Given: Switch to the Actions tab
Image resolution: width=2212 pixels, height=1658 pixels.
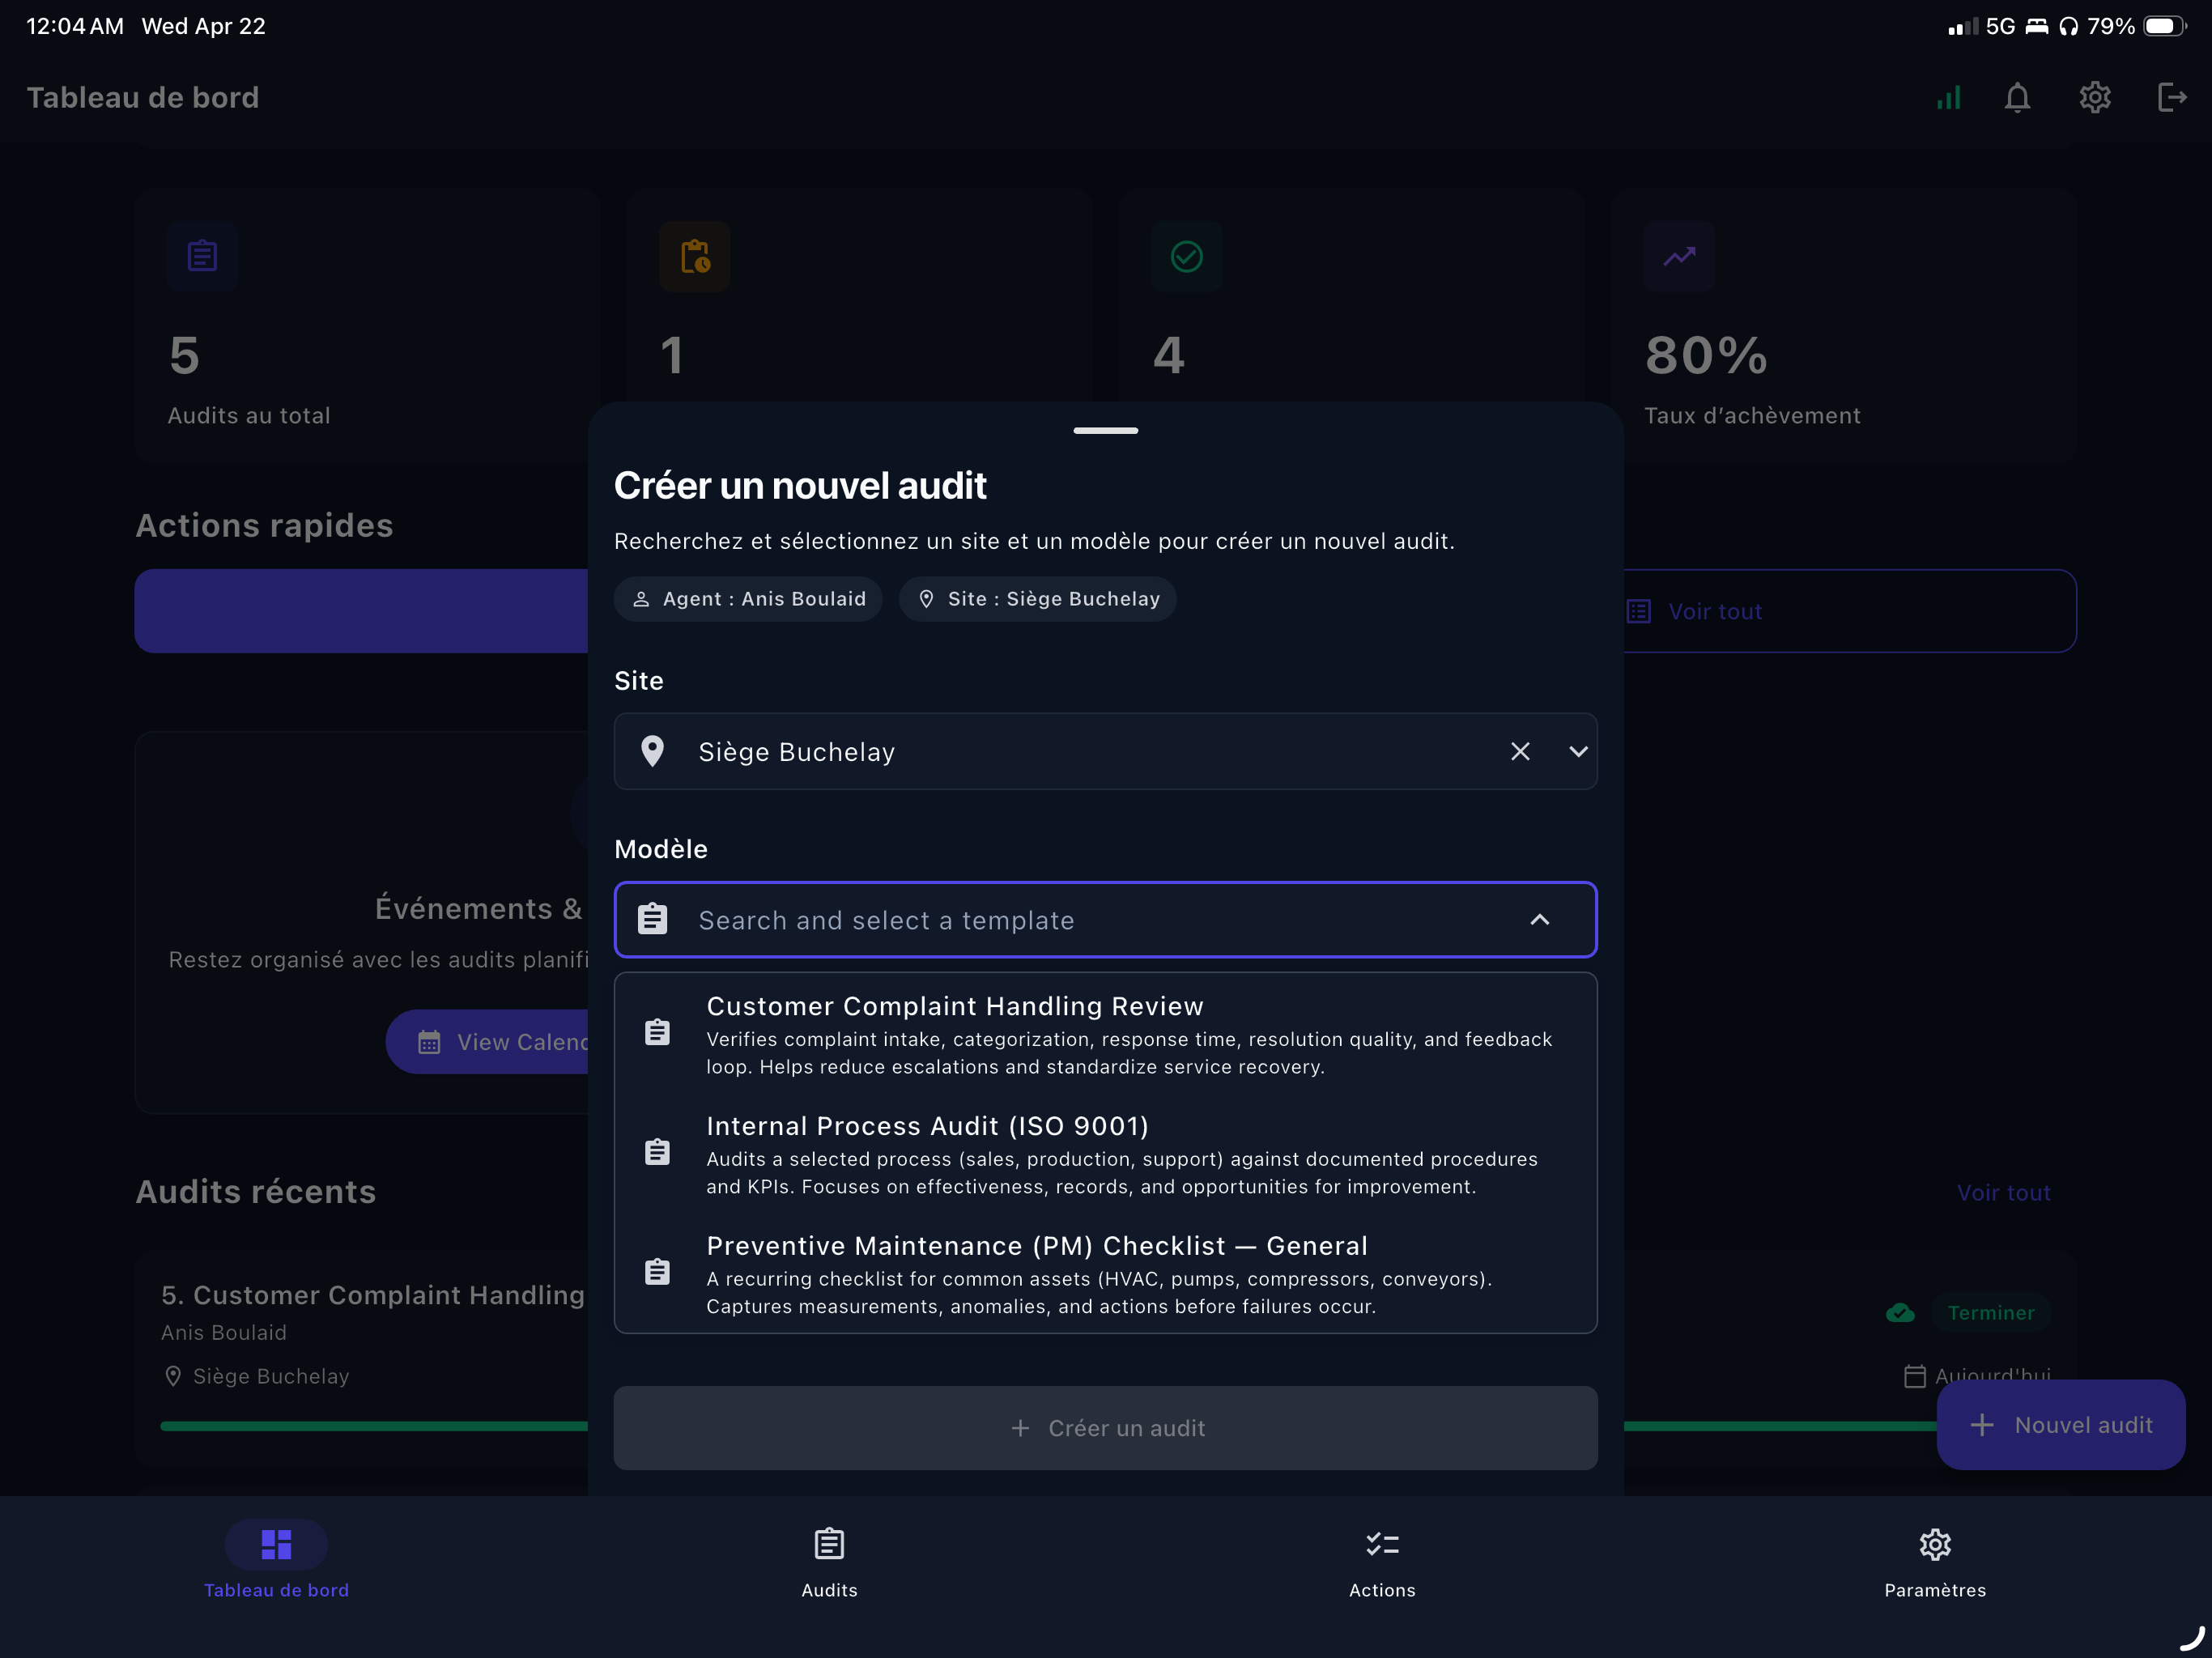Looking at the screenshot, I should (x=1382, y=1560).
